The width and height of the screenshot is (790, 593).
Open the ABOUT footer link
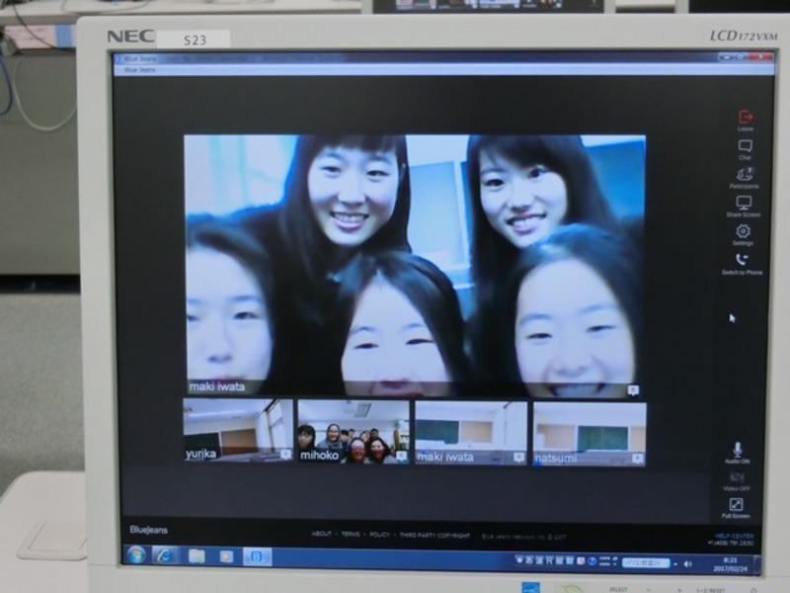click(322, 534)
